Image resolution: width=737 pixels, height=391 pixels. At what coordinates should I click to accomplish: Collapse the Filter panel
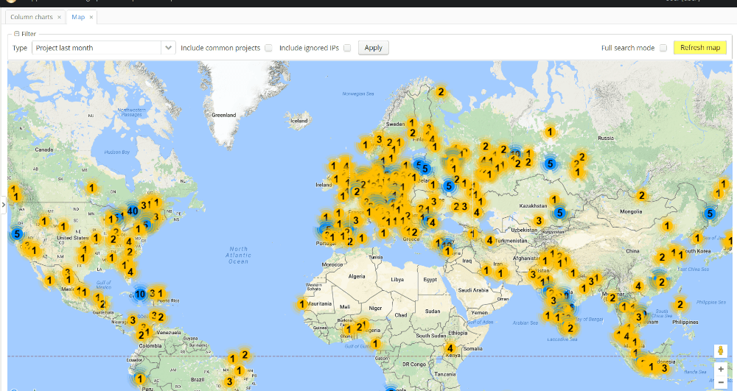point(16,34)
